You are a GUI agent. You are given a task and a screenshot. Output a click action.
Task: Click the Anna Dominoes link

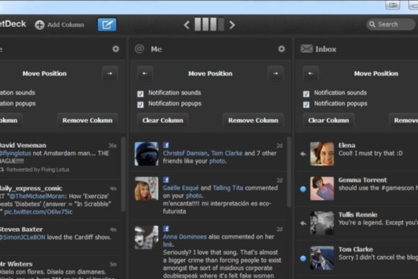coord(185,237)
